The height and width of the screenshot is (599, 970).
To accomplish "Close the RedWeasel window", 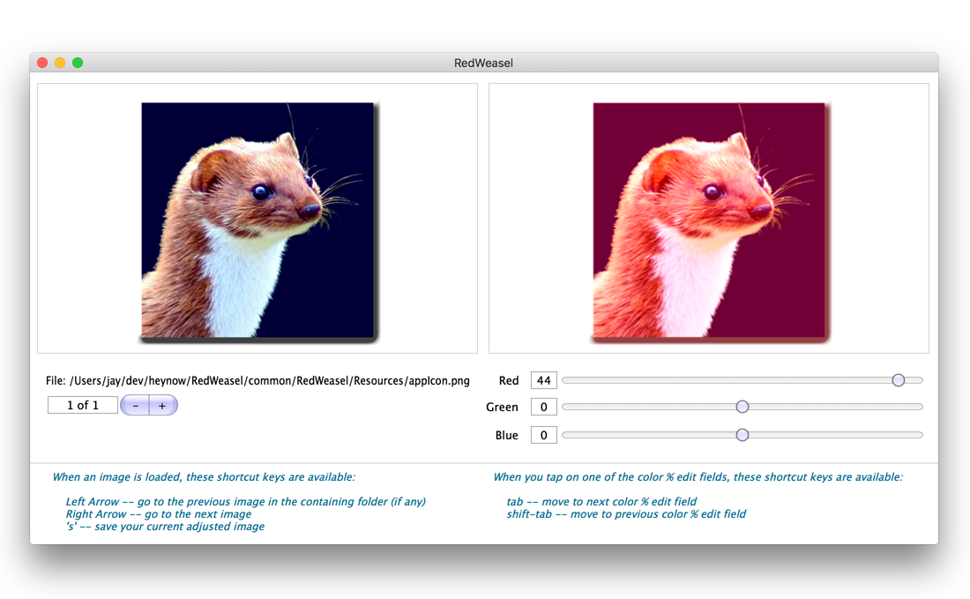I will point(42,63).
